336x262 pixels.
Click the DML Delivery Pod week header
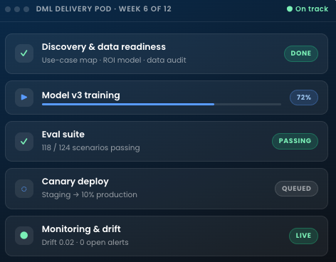click(104, 9)
